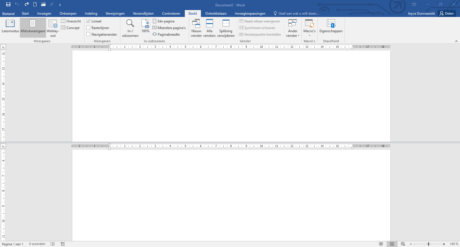The height and width of the screenshot is (247, 460).
Task: Redo the last action
Action: [27, 4]
